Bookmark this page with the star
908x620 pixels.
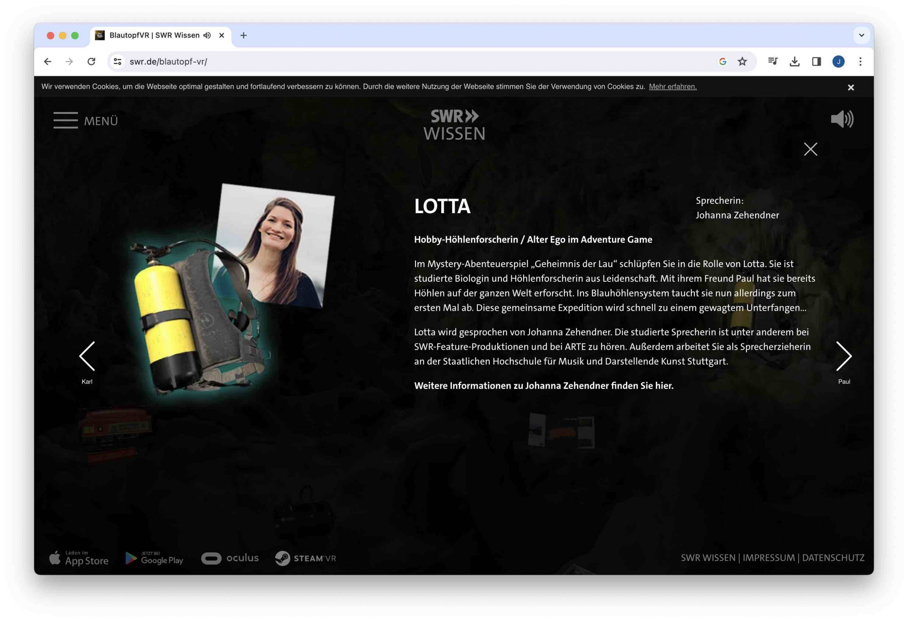[742, 61]
